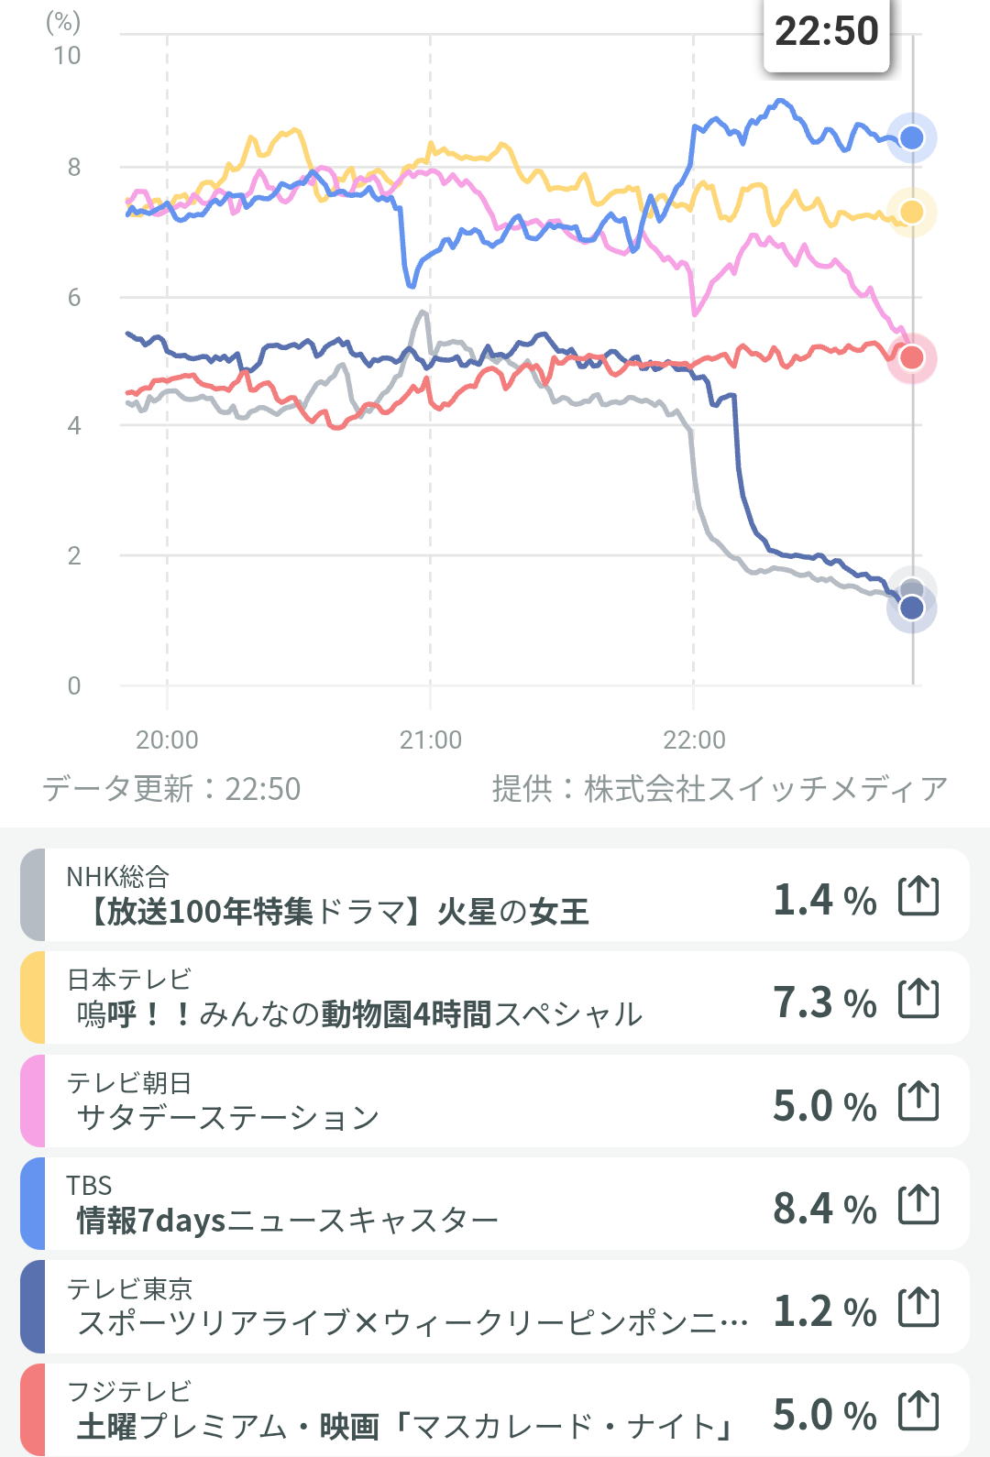Tap the 22:50 time tooltip
The width and height of the screenshot is (990, 1457).
[x=826, y=32]
